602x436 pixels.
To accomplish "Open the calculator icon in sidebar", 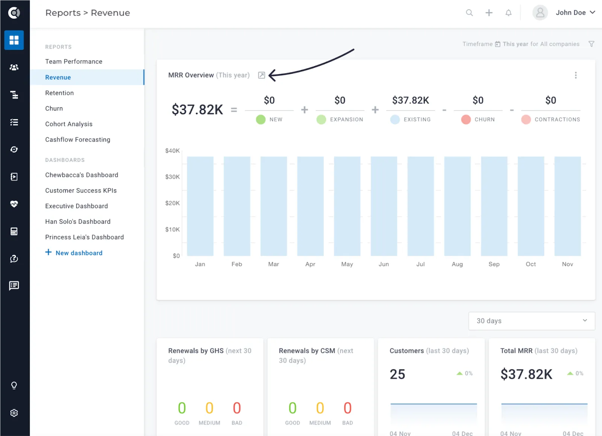I will 14,231.
